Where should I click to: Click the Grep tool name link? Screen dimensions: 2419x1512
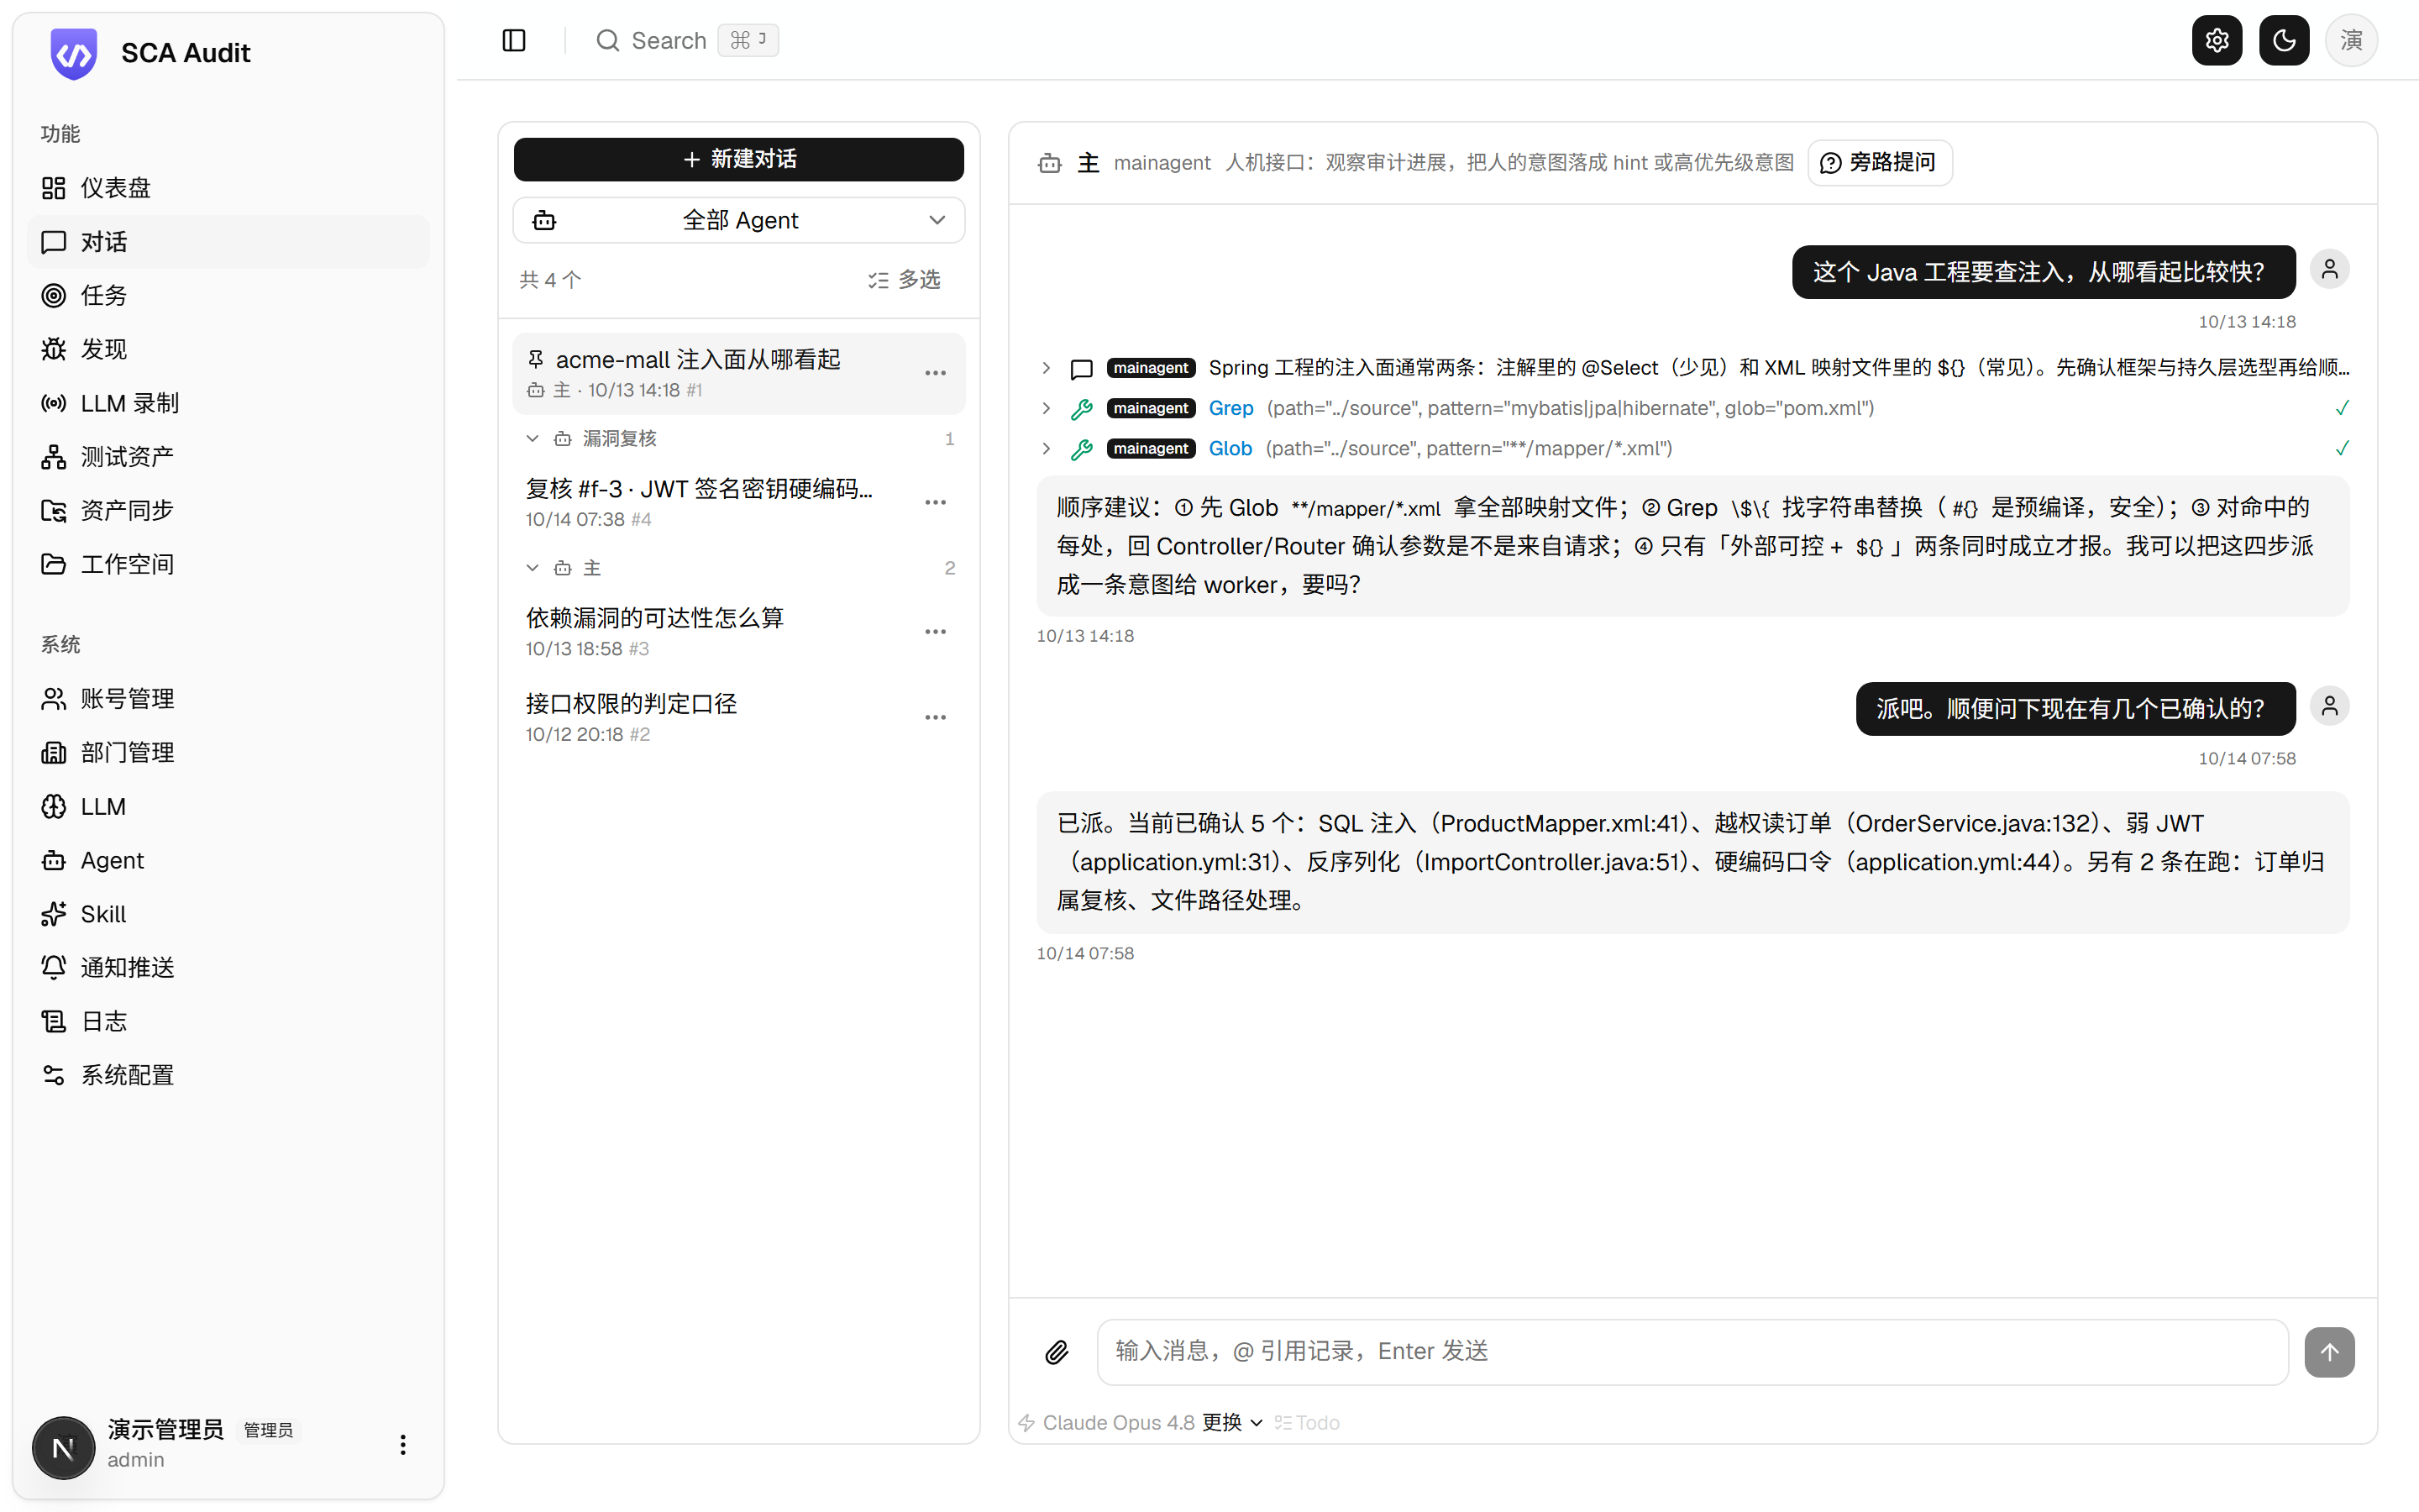tap(1230, 408)
